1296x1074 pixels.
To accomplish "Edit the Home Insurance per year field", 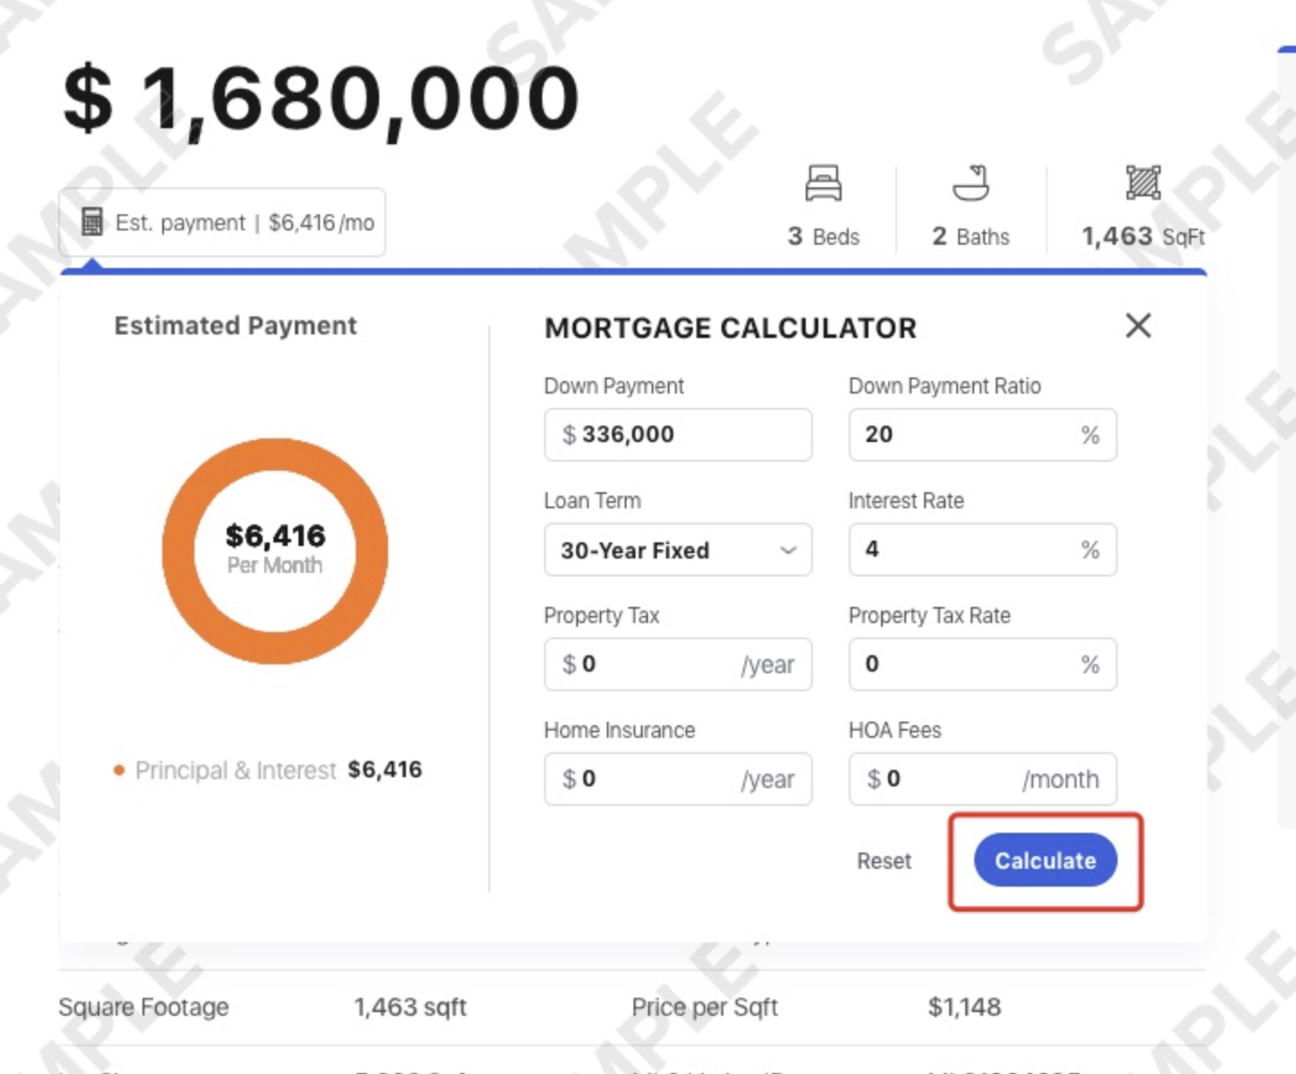I will tap(678, 779).
